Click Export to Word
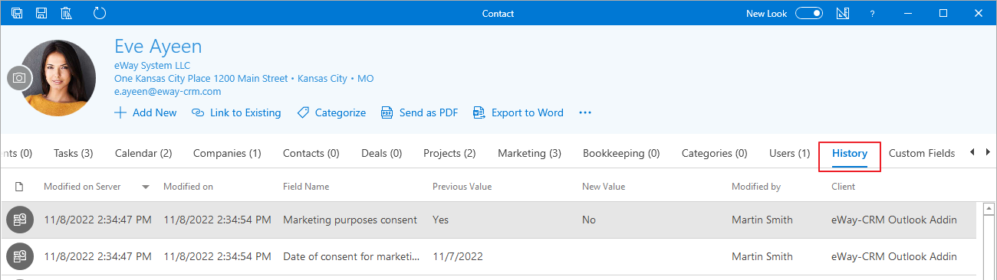Screen dimensions: 997x280 click(x=518, y=112)
